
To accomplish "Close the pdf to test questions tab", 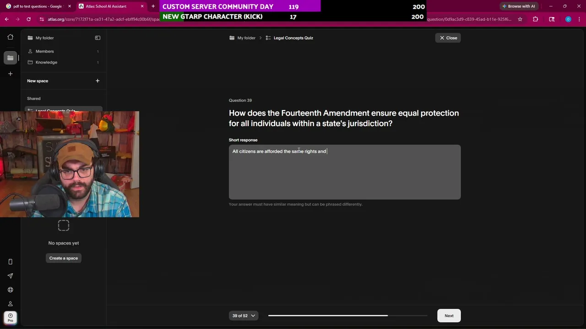I will (x=70, y=6).
